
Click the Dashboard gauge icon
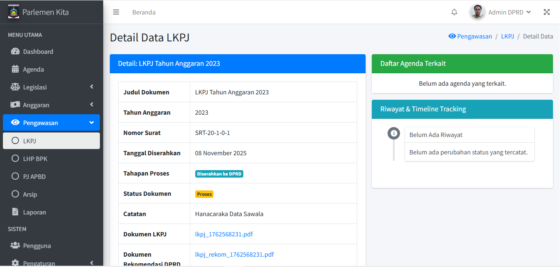click(x=15, y=52)
